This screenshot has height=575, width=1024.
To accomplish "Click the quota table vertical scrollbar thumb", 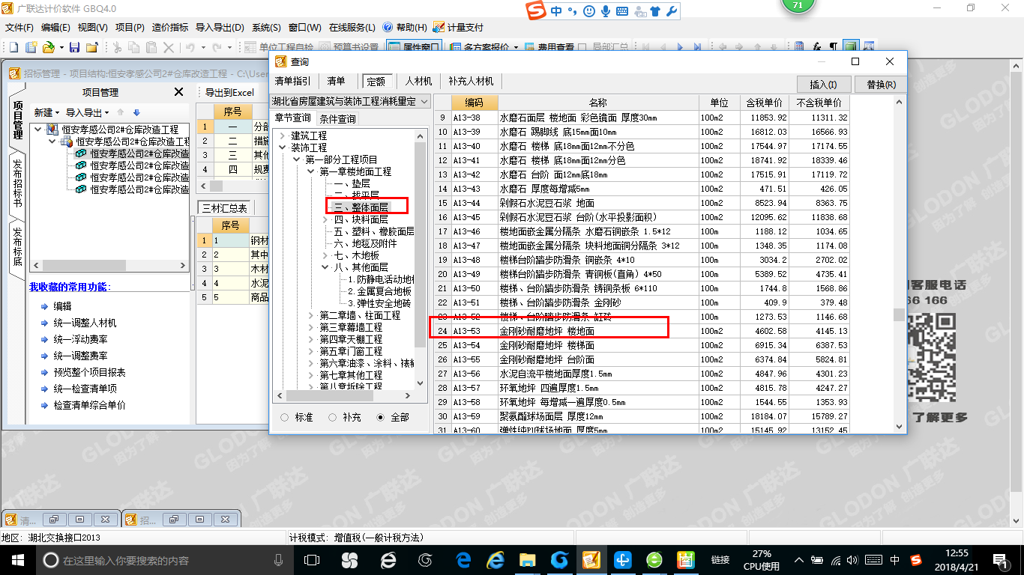I will (900, 315).
